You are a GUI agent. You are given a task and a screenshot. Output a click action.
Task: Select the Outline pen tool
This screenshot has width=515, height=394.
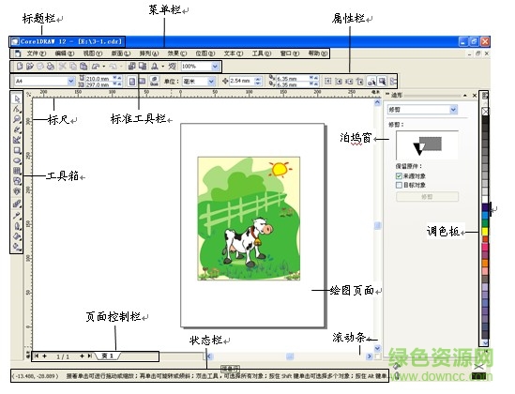pyautogui.click(x=17, y=226)
